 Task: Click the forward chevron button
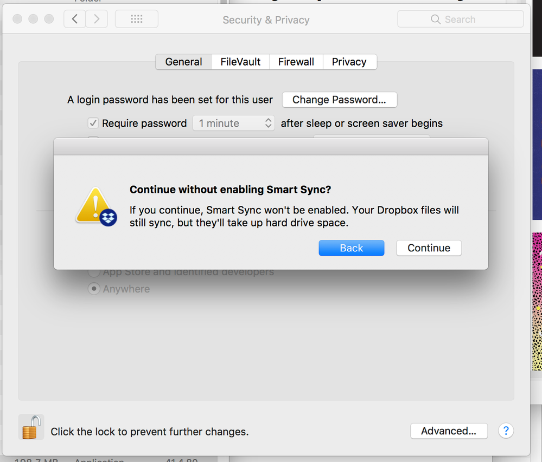[x=97, y=19]
